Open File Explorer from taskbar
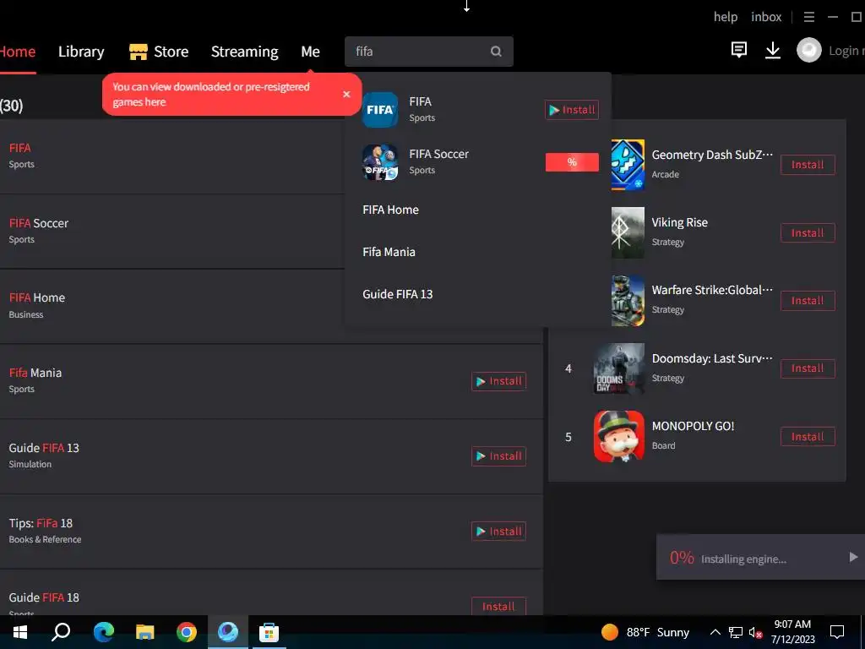Image resolution: width=865 pixels, height=649 pixels. pos(145,632)
